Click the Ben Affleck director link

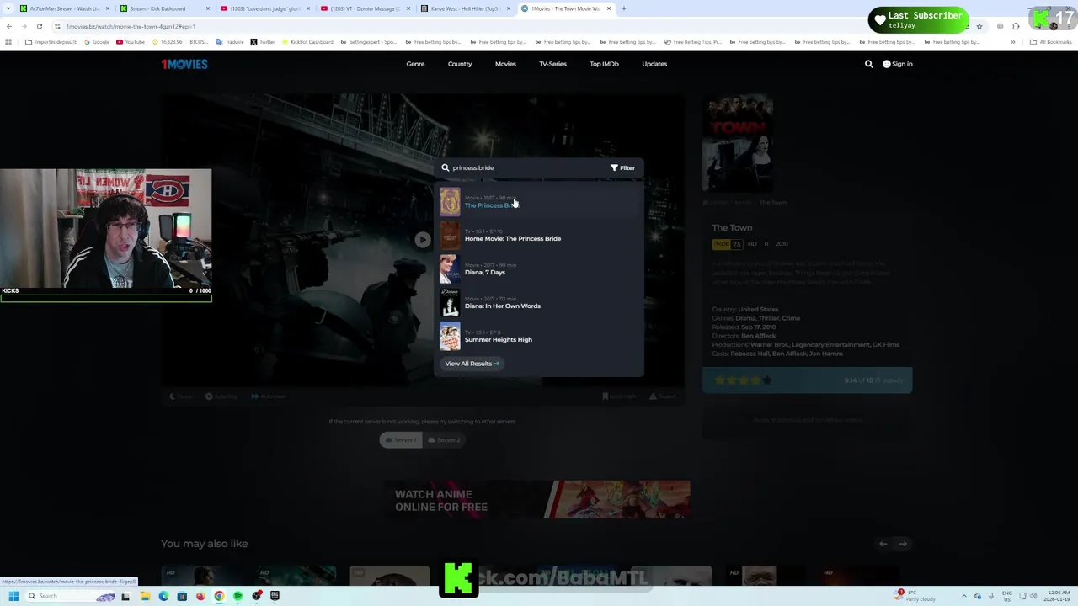click(x=759, y=336)
